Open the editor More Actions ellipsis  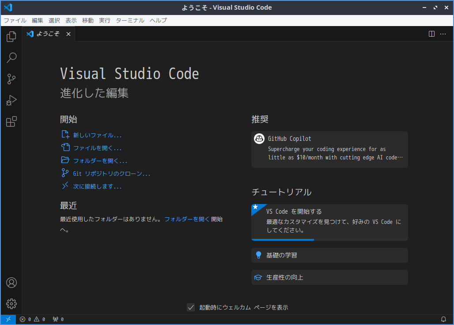(443, 34)
